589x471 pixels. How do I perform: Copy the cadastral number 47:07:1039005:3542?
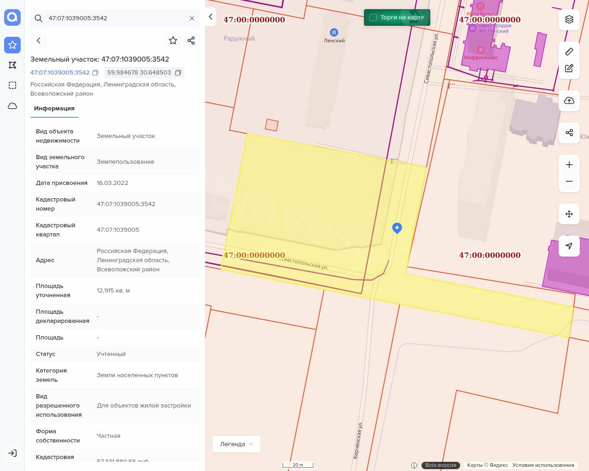click(95, 73)
